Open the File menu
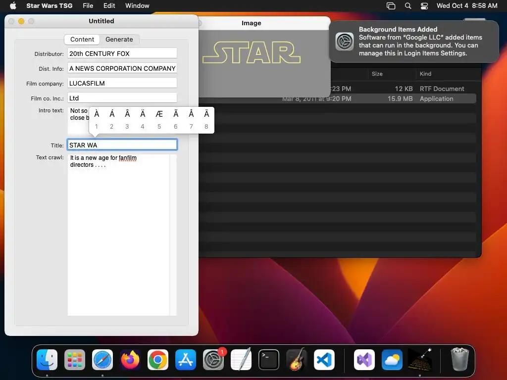Screen dimensions: 507x380 click(x=88, y=5)
